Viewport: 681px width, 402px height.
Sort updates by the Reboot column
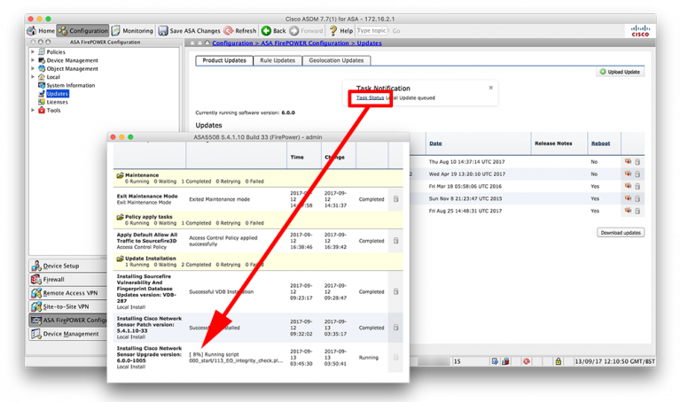point(600,143)
